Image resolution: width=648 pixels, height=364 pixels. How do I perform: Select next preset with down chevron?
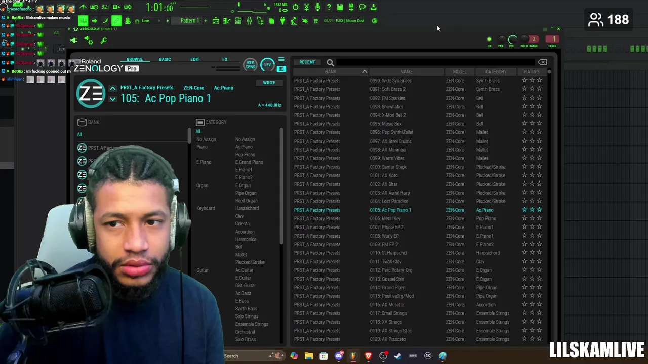pos(112,99)
